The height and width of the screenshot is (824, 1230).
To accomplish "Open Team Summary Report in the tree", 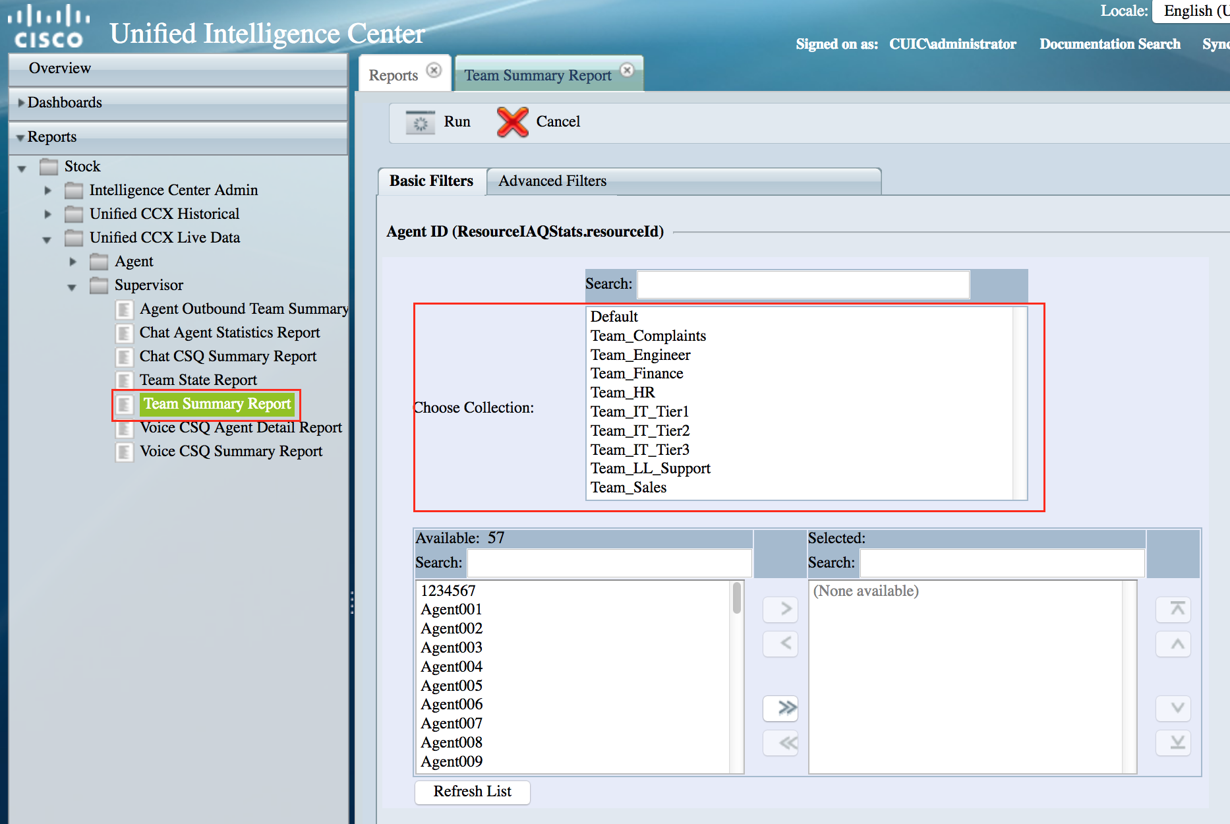I will click(218, 404).
